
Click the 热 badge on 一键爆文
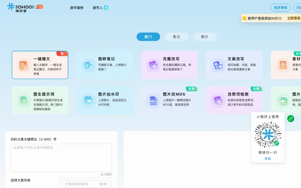pos(62,54)
